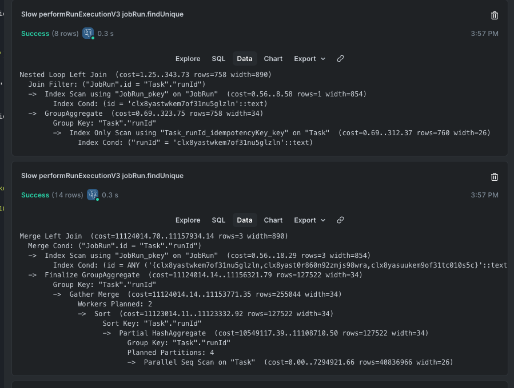Select the Data tab in second card

coord(244,220)
